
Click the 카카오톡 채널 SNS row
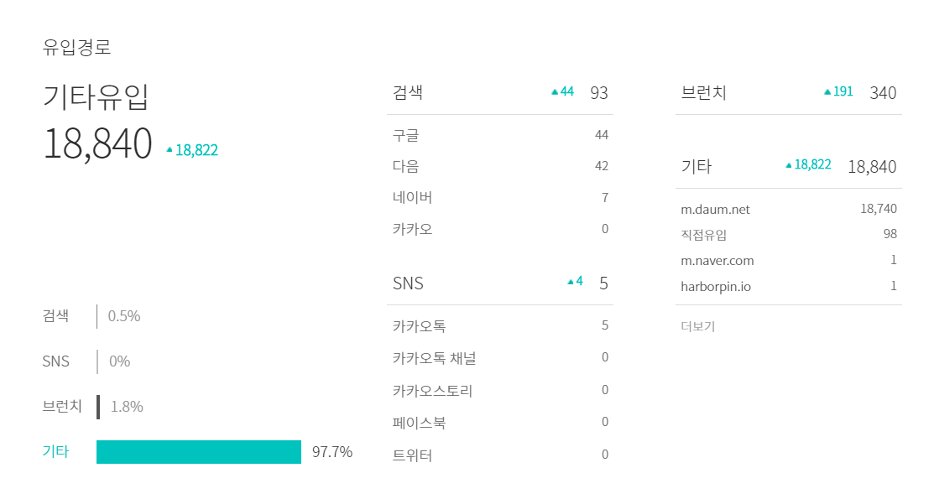[500, 358]
